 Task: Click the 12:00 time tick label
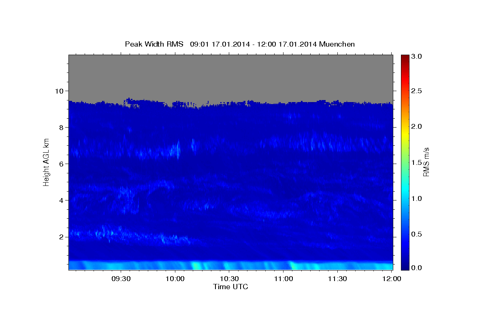coord(391,279)
